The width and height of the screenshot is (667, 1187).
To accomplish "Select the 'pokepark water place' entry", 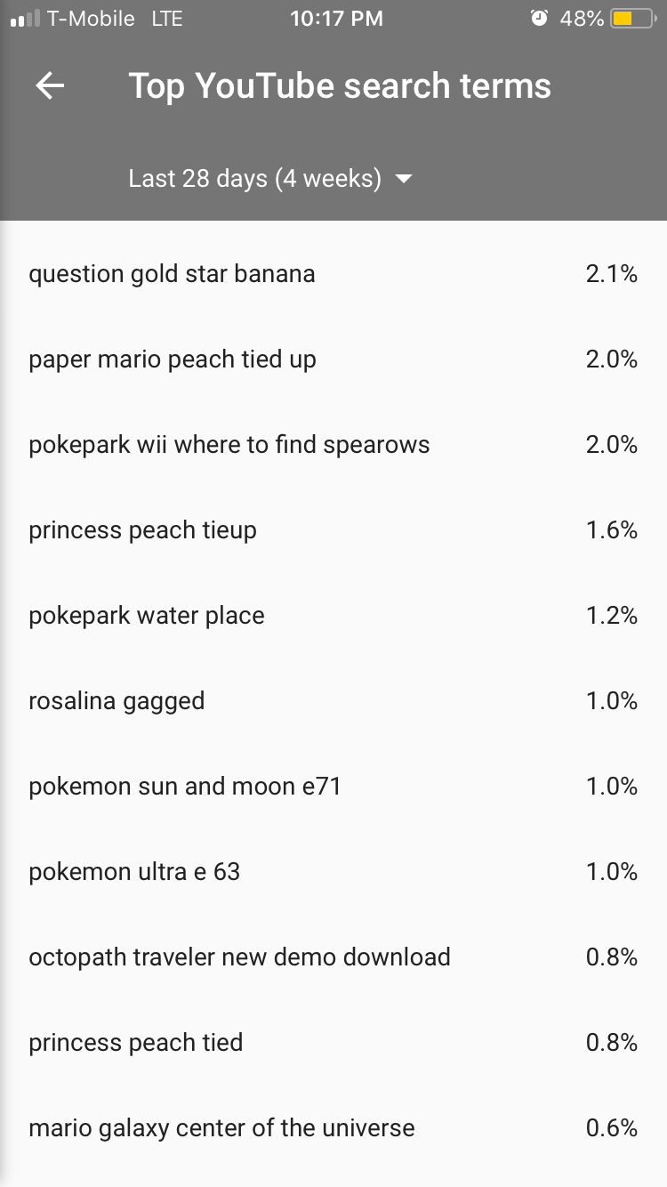I will pos(333,616).
